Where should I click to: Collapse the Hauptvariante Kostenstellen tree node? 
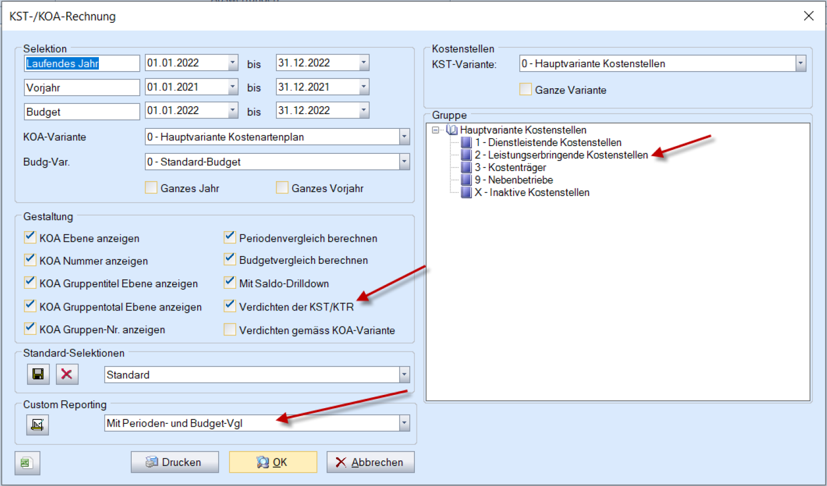436,130
